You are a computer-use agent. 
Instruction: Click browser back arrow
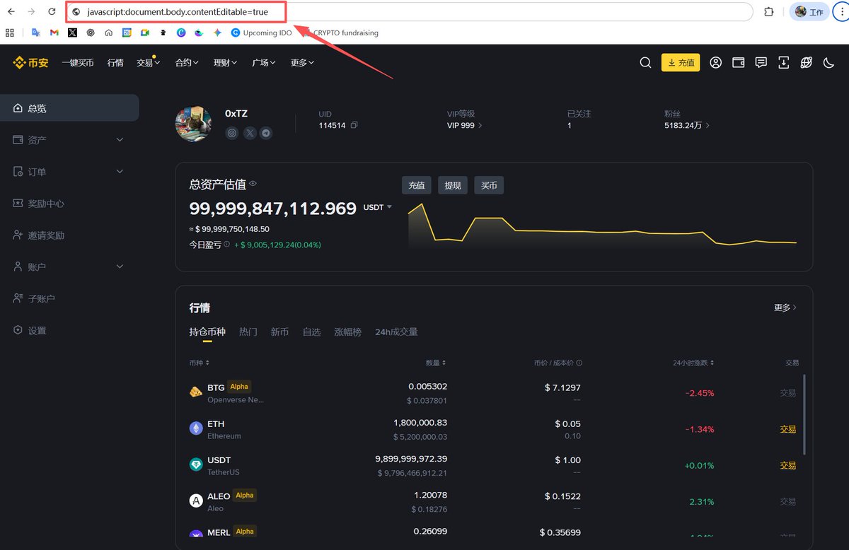11,12
